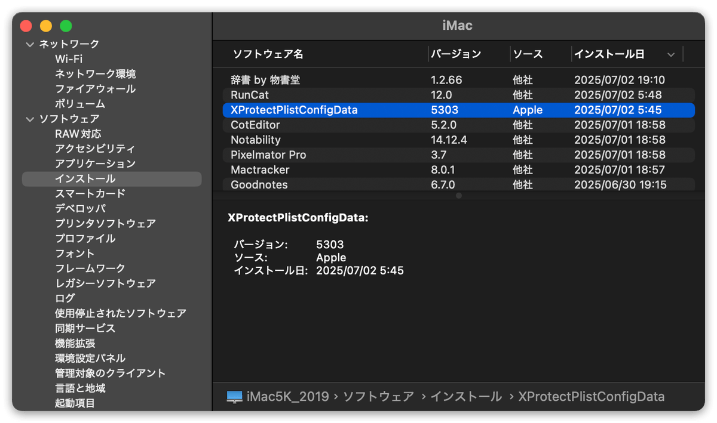Select 使用停止されたソフトウェア in the sidebar
Image resolution: width=717 pixels, height=423 pixels.
click(121, 313)
